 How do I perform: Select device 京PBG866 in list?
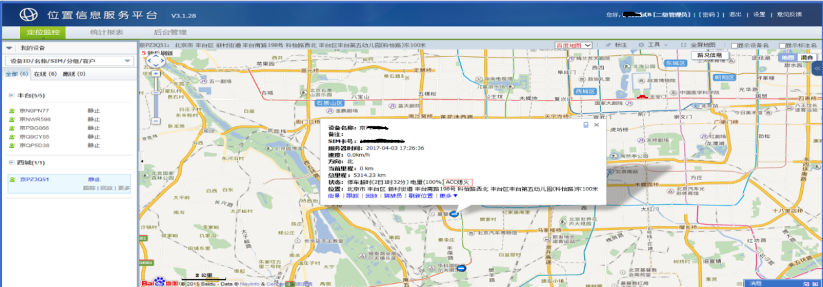coord(34,128)
